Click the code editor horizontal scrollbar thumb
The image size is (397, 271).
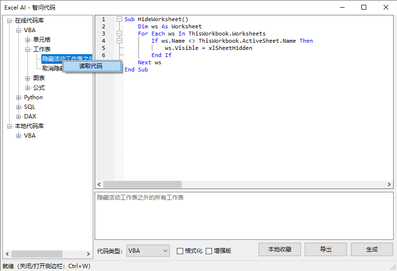(142, 184)
